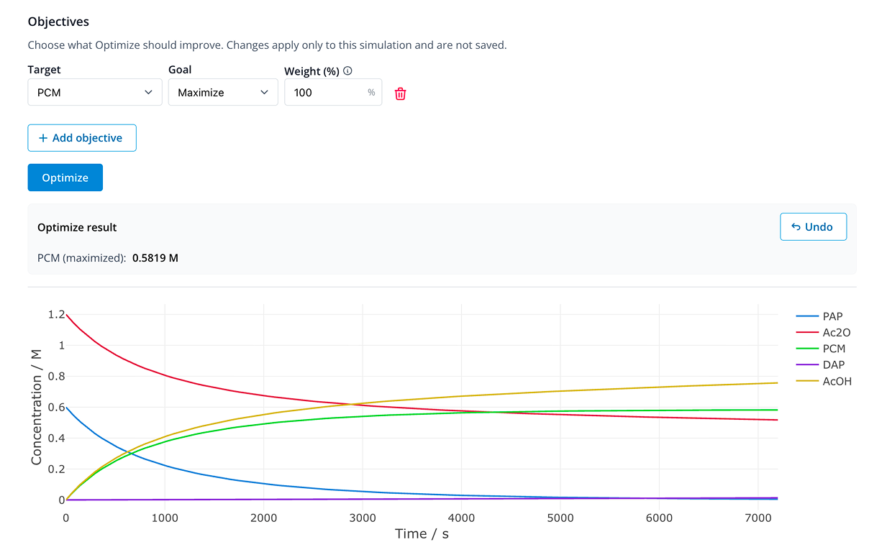The image size is (887, 560).
Task: Click the Add objective button
Action: point(82,138)
